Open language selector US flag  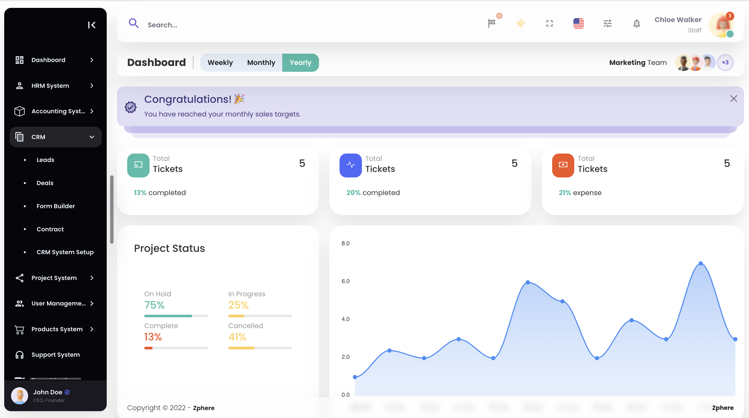(578, 23)
